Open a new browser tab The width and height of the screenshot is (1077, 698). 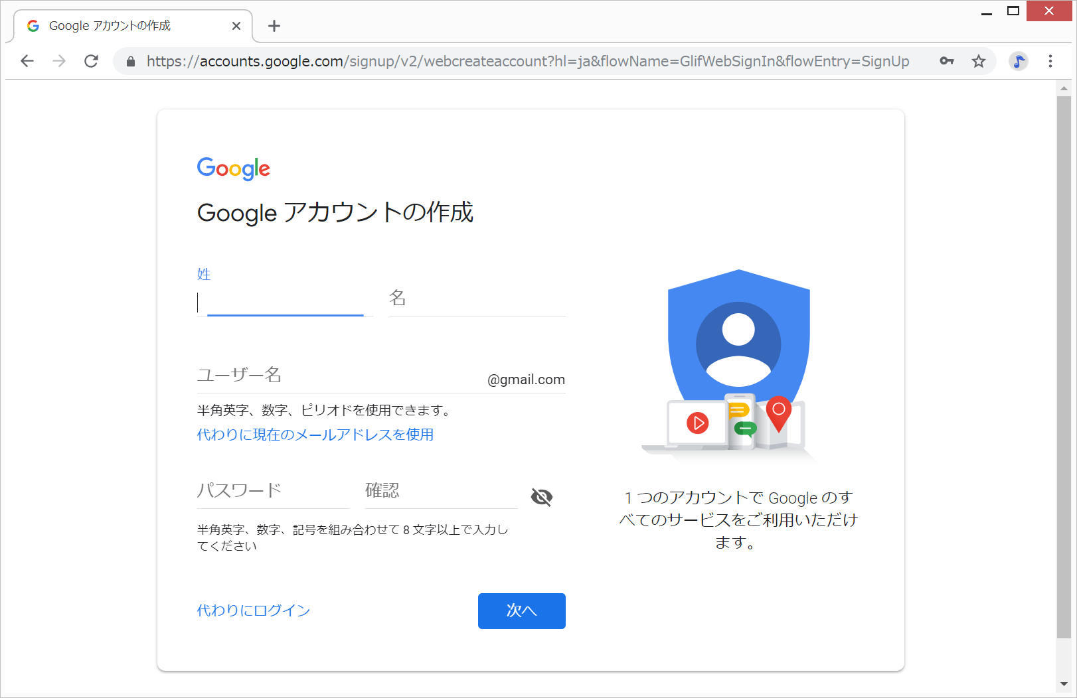click(274, 26)
